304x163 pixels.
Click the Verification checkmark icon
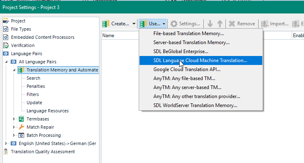6,45
